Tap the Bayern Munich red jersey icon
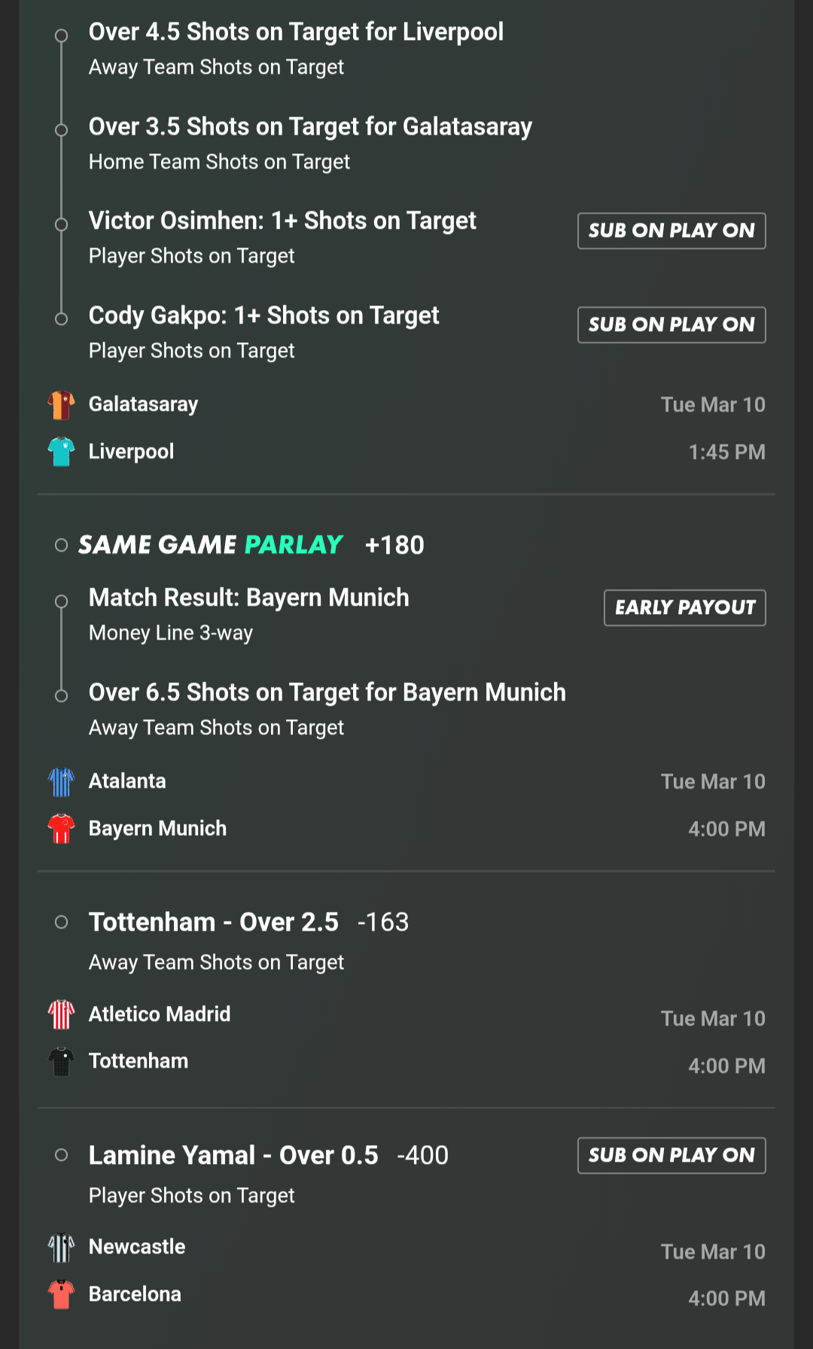Screen dimensions: 813x1349 61,828
